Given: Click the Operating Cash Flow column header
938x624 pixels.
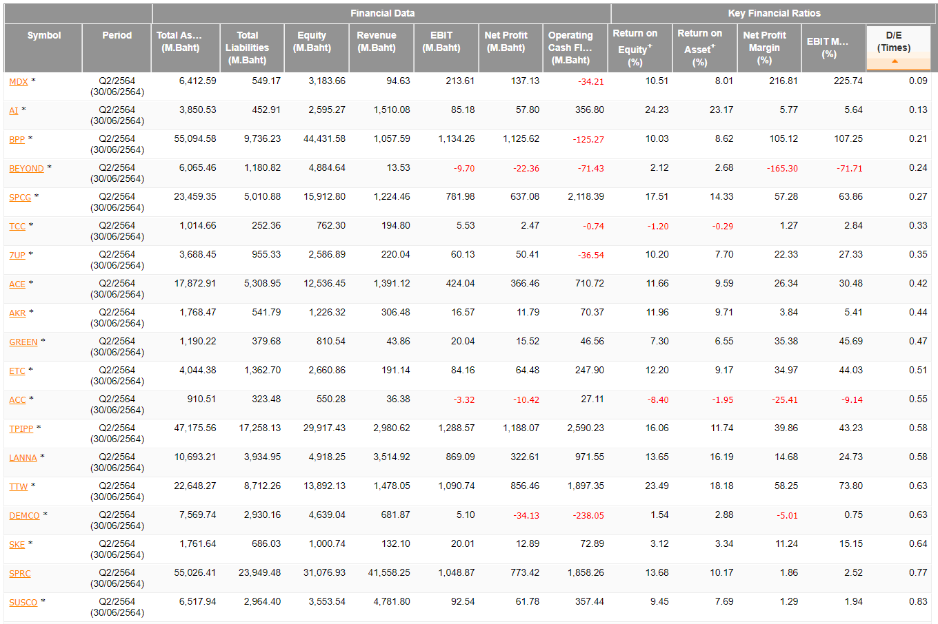Looking at the screenshot, I should [x=570, y=48].
